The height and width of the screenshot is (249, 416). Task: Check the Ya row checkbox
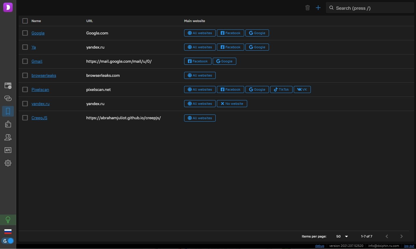[25, 47]
